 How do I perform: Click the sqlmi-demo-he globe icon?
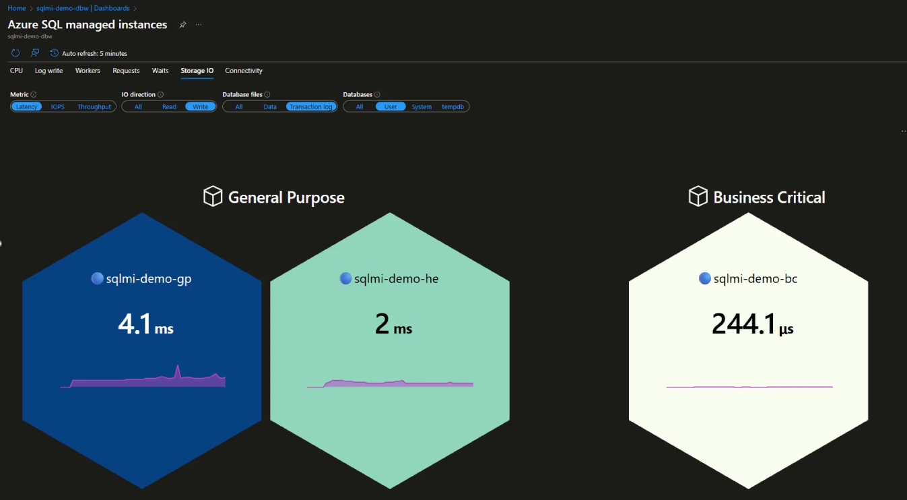(x=345, y=278)
